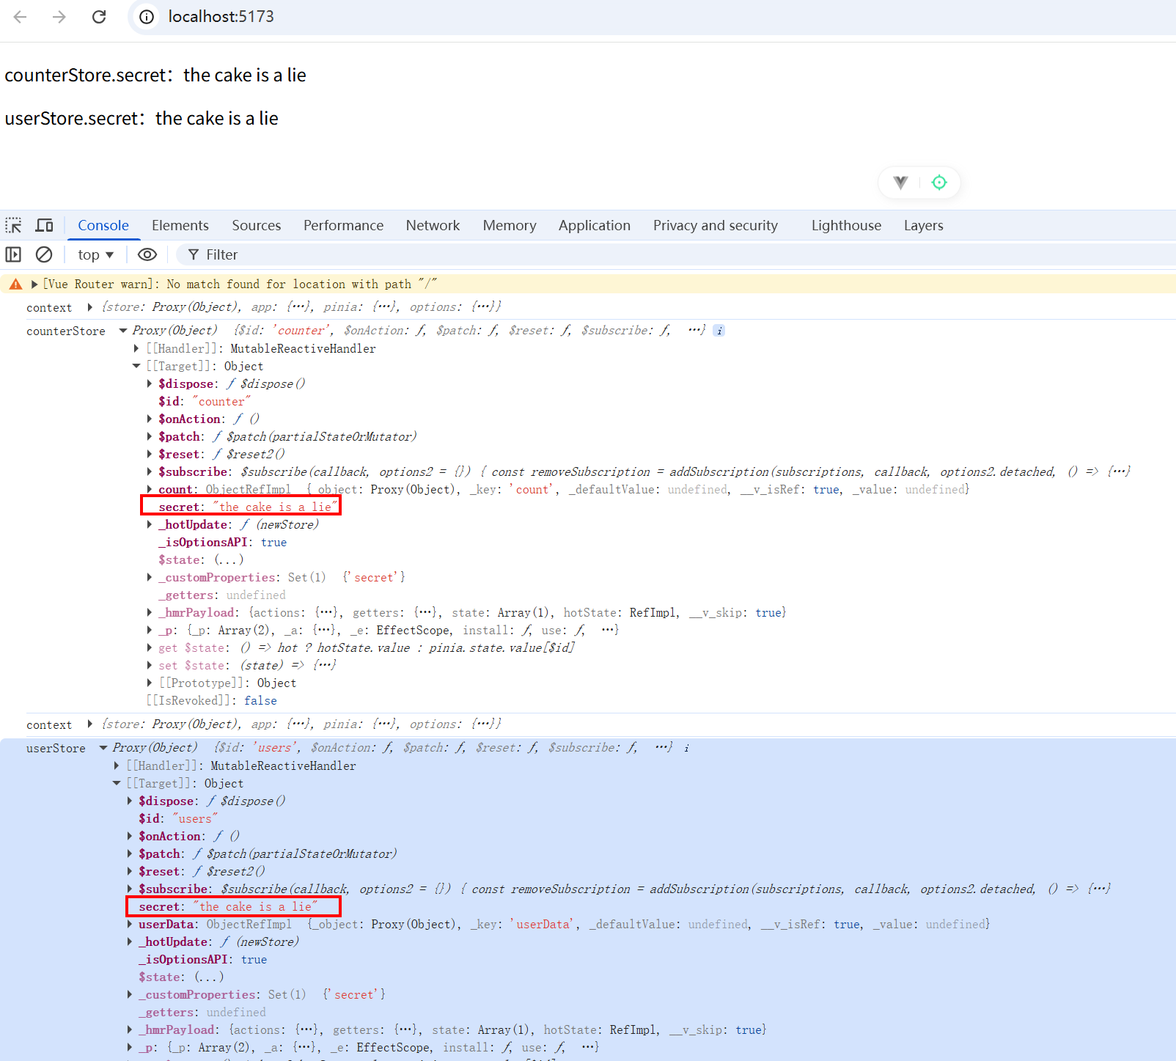This screenshot has height=1061, width=1176.
Task: Collapse userStore [[Target]] object
Action: (x=117, y=783)
